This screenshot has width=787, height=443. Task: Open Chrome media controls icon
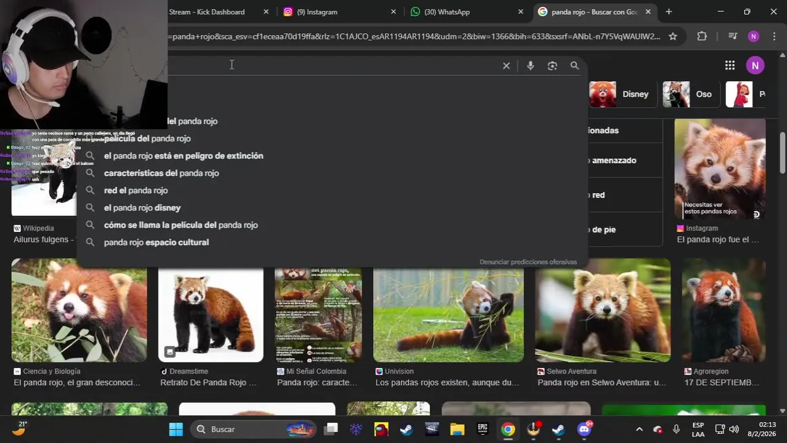[732, 36]
